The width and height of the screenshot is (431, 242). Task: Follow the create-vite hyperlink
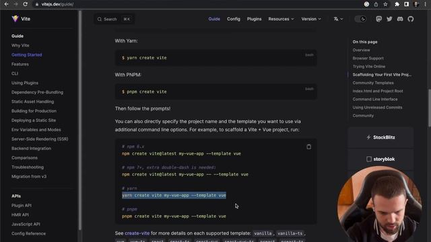click(x=137, y=233)
